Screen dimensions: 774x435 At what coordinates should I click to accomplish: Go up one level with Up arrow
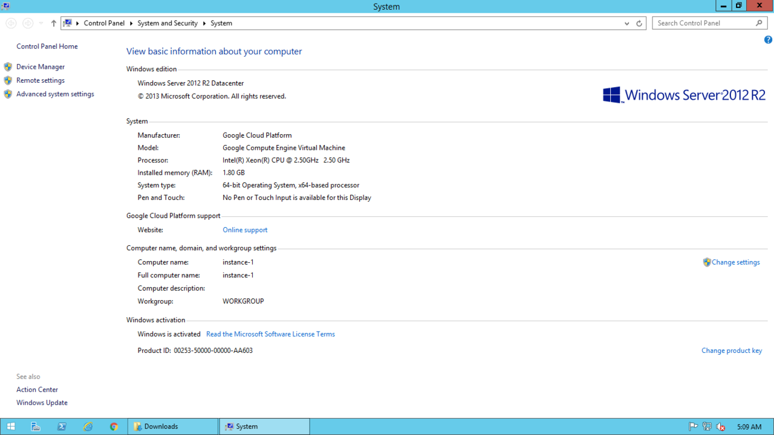coord(54,23)
